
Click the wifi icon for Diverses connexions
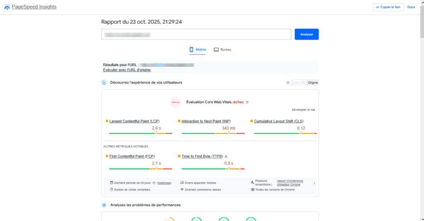click(x=182, y=190)
